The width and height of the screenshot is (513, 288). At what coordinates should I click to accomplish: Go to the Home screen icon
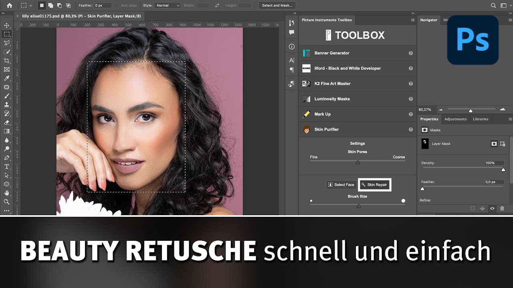(x=10, y=6)
